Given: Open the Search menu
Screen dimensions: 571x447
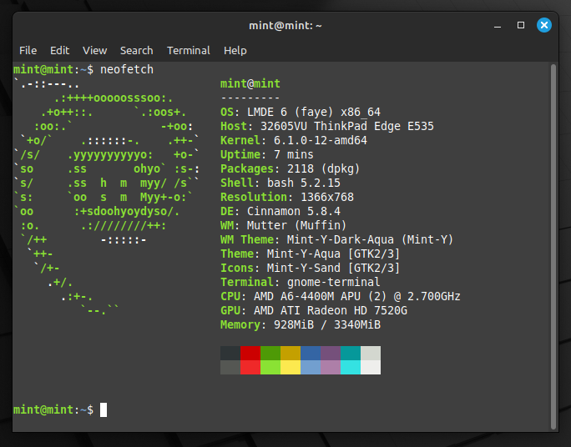Looking at the screenshot, I should (x=137, y=51).
